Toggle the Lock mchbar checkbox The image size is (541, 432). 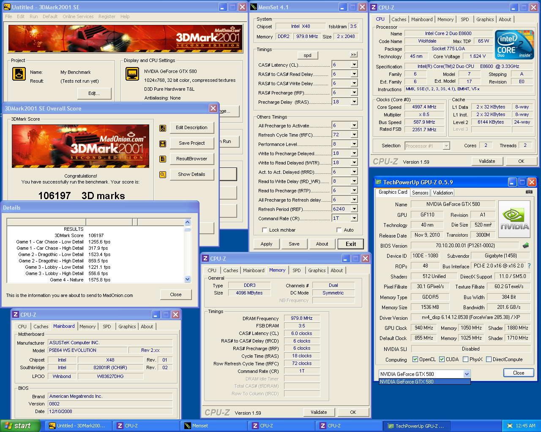(265, 230)
